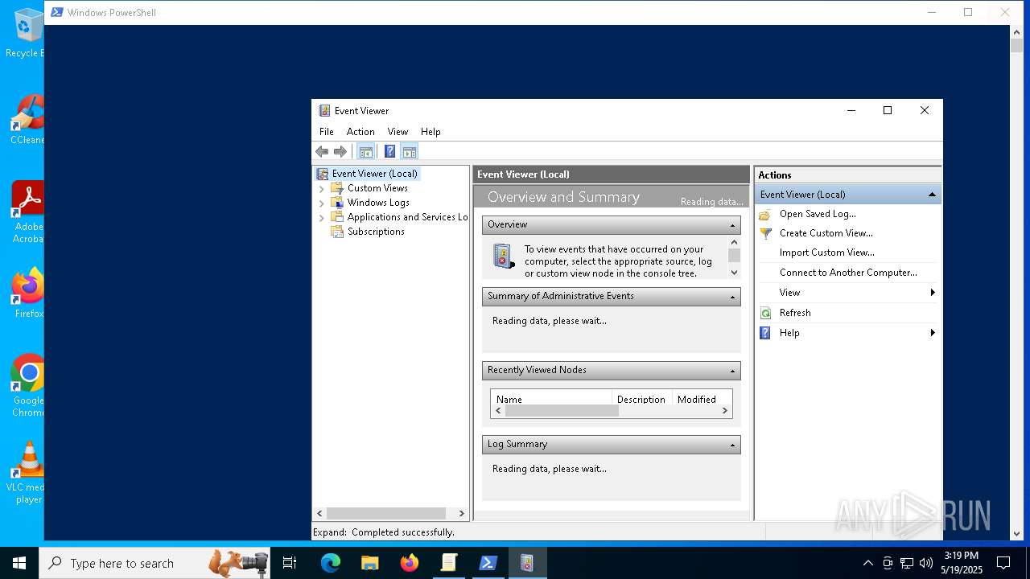Click the Windows Start button
This screenshot has width=1030, height=579.
tap(19, 563)
